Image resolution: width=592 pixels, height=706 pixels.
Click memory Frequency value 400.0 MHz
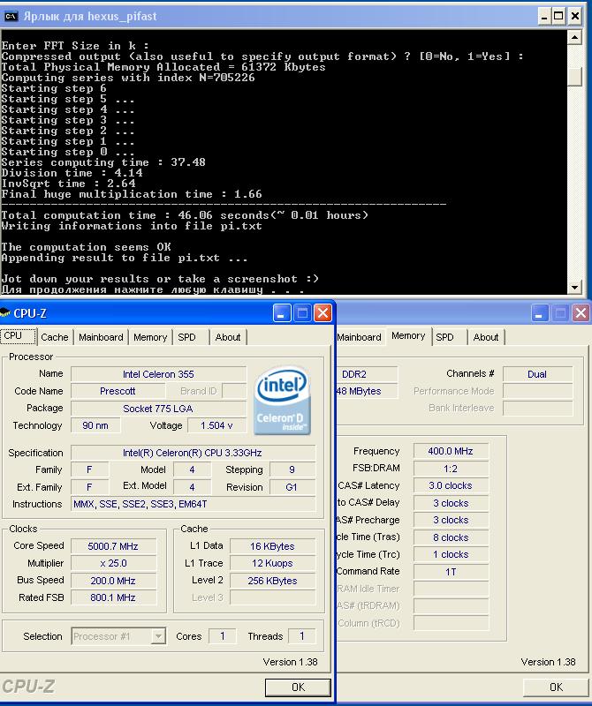[451, 451]
